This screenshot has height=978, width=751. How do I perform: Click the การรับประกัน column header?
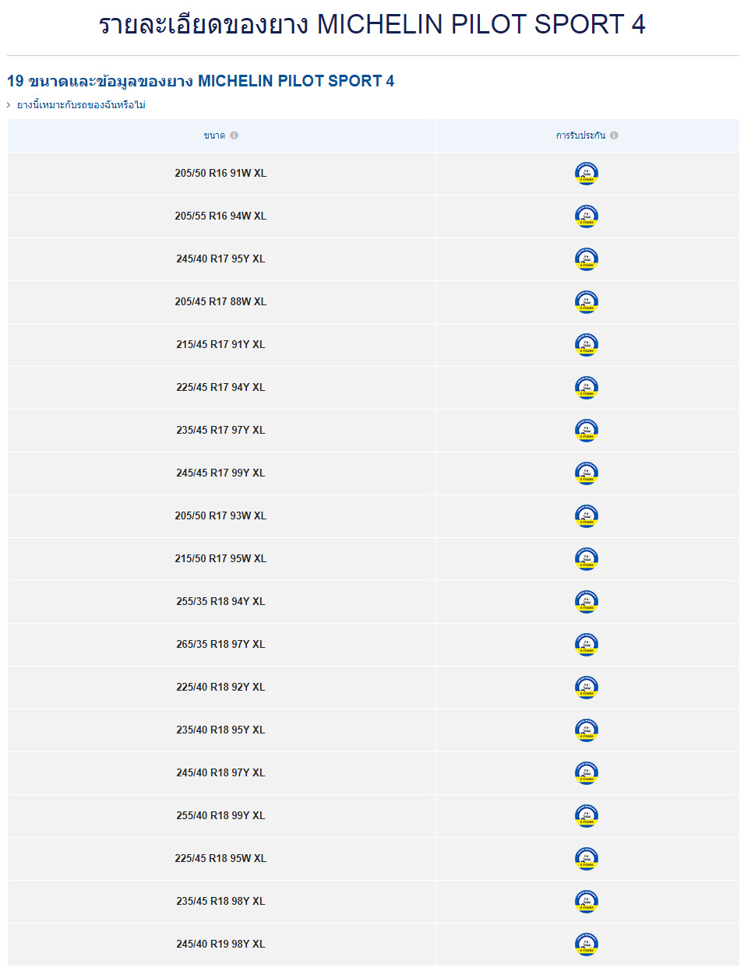click(580, 135)
